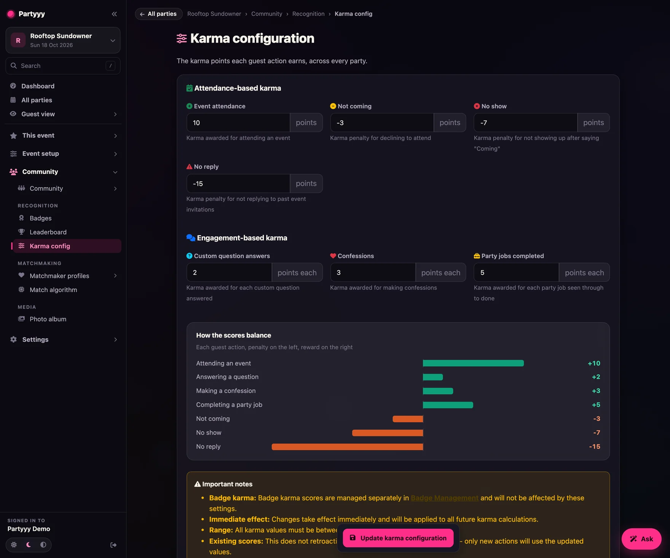Click the Party jobs completed field

516,272
